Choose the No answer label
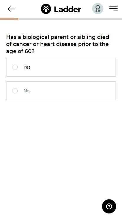The image size is (122, 217). coord(27,91)
